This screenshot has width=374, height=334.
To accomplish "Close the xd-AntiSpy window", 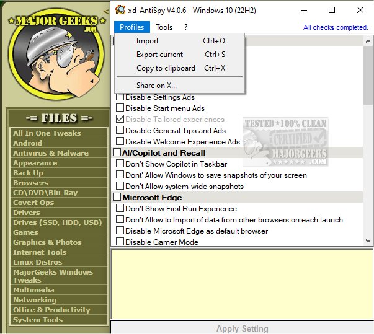I will [360, 11].
